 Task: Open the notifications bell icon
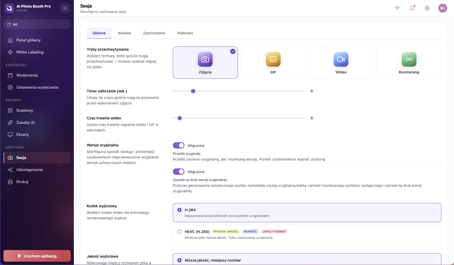(x=412, y=8)
